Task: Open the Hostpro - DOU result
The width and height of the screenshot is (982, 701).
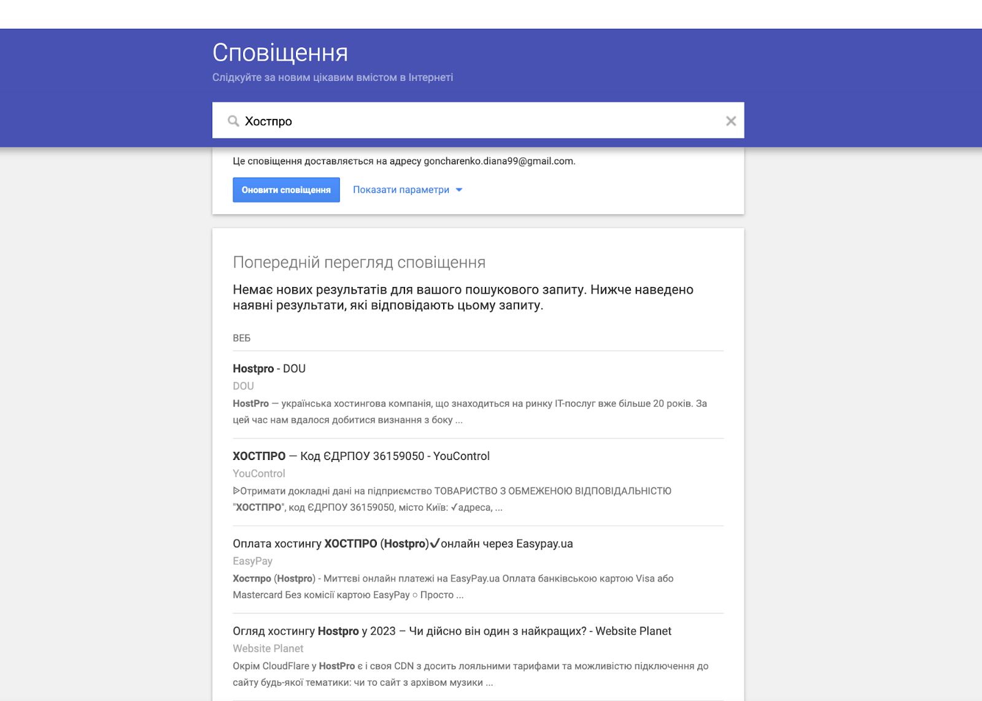Action: [269, 369]
